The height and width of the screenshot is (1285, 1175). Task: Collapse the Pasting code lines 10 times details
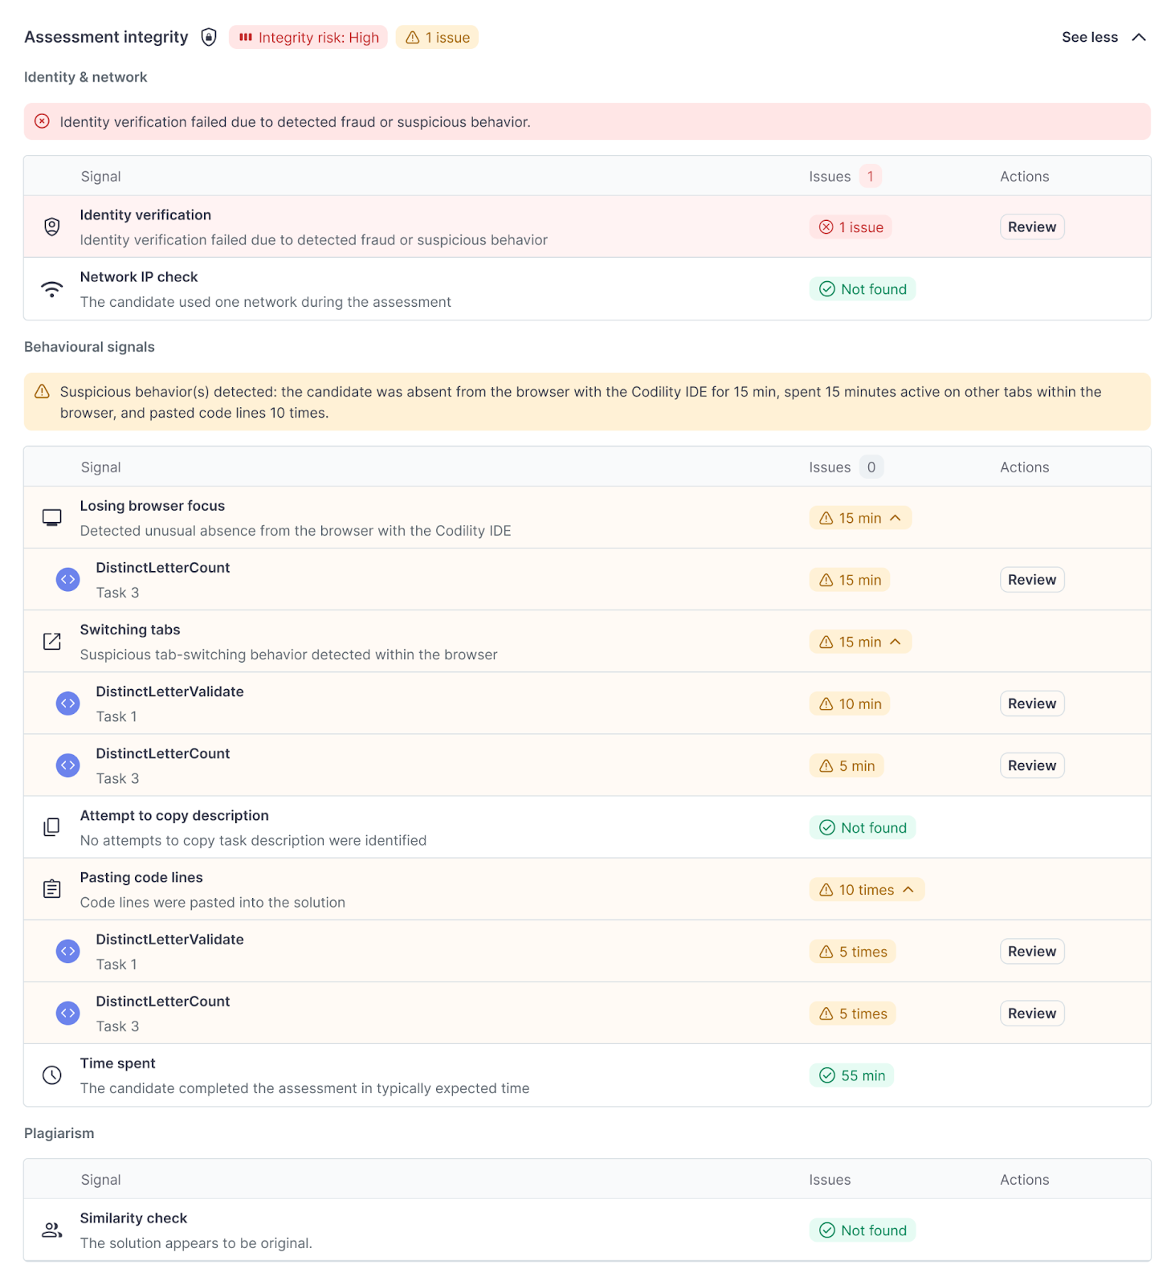(867, 889)
